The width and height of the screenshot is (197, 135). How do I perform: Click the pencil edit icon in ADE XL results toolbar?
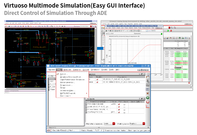(167, 38)
